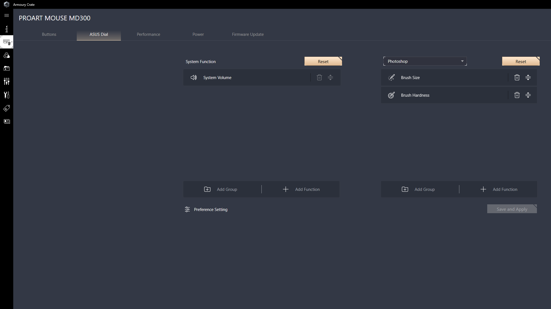This screenshot has height=309, width=551.
Task: Delete the System Volume function
Action: click(x=319, y=77)
